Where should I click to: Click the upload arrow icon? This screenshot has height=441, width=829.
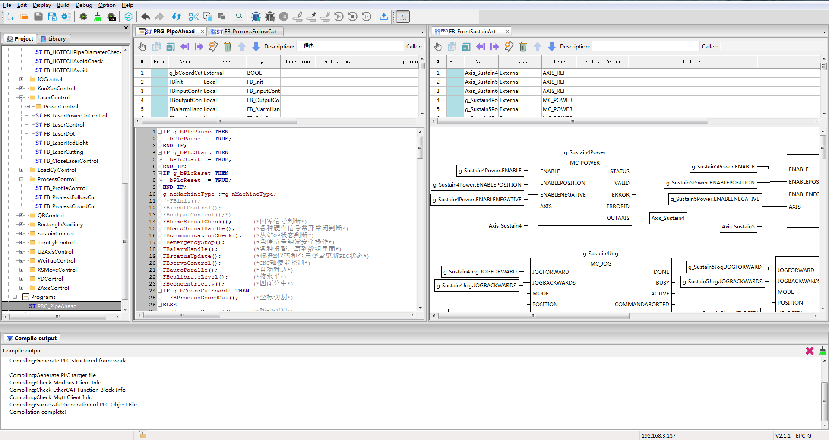384,17
